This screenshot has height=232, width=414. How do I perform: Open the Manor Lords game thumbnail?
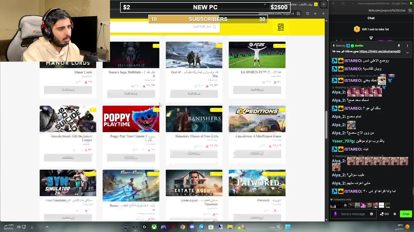pos(68,64)
